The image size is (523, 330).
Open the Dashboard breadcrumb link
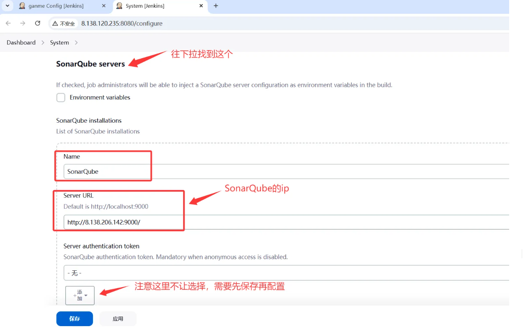[21, 42]
